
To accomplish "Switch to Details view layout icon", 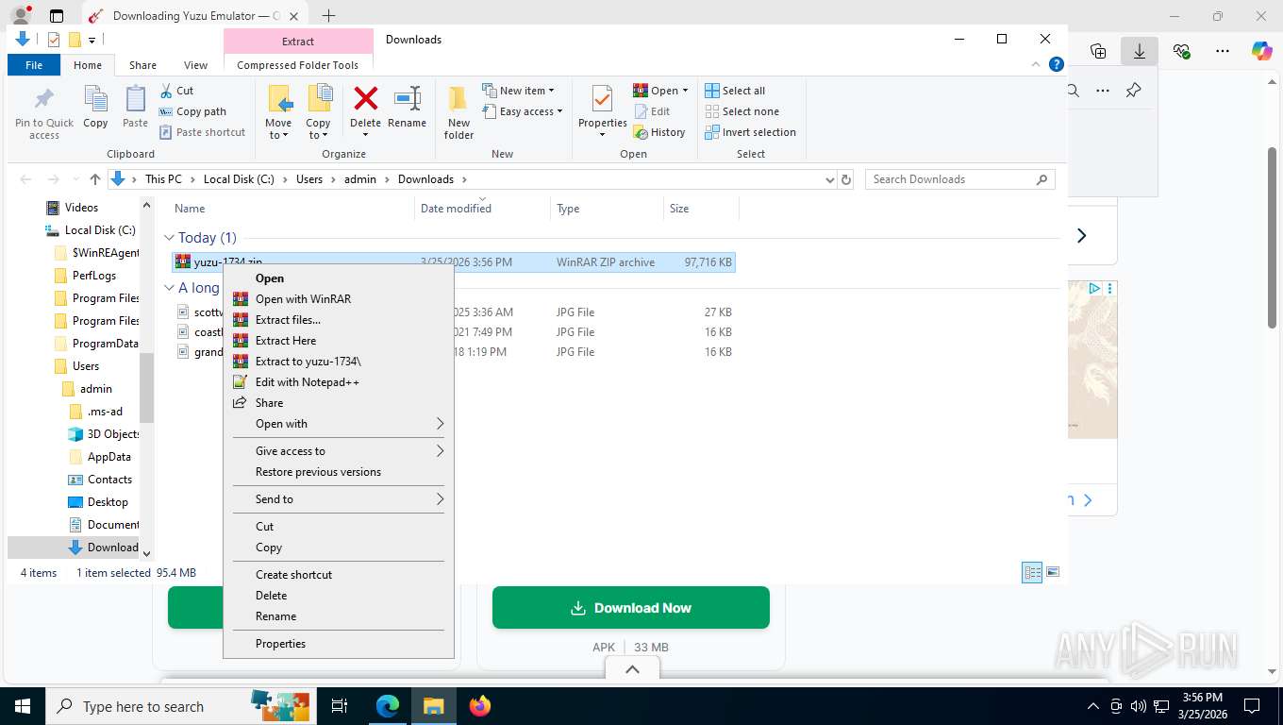I will click(x=1033, y=572).
